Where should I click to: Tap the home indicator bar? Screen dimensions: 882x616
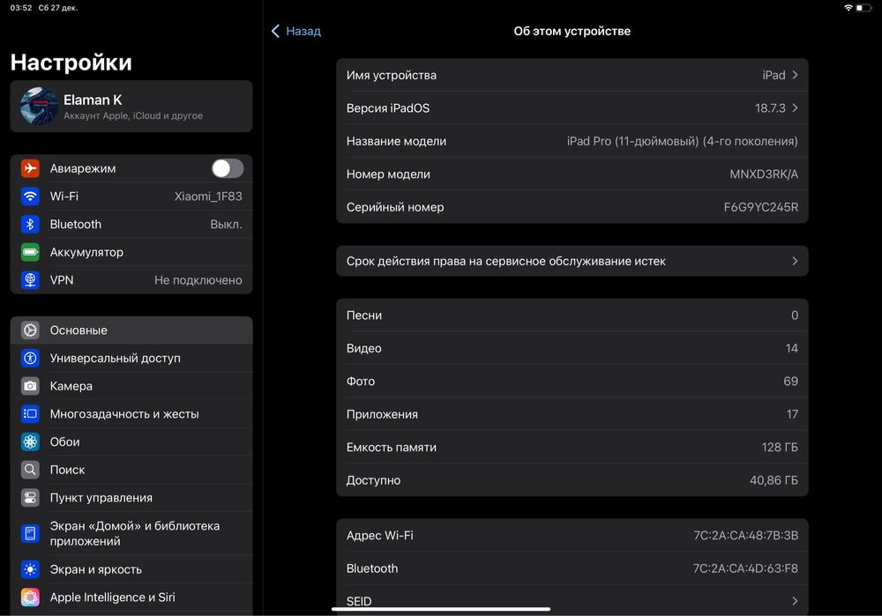pos(441,609)
